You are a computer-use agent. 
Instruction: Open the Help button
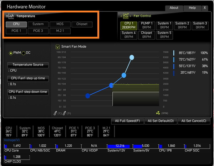tap(192, 8)
